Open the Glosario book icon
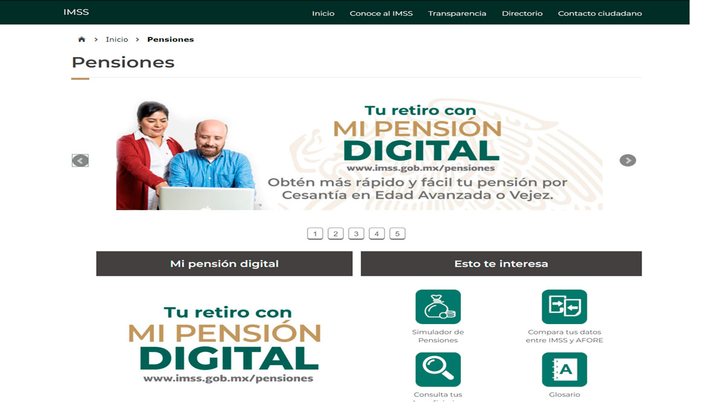The height and width of the screenshot is (402, 725). click(x=564, y=369)
